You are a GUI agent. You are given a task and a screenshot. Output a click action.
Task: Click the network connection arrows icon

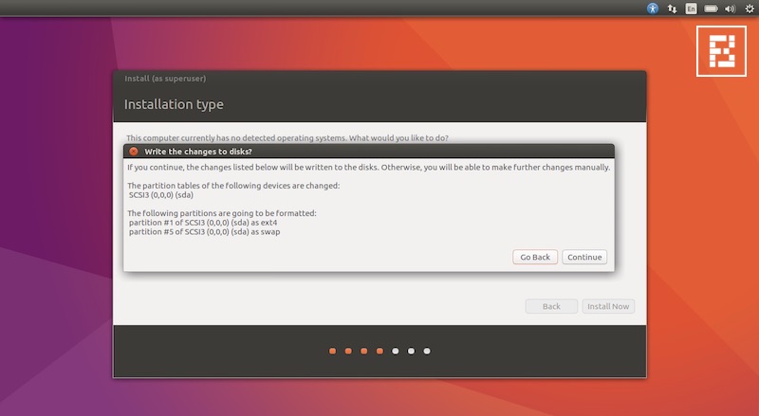[673, 8]
